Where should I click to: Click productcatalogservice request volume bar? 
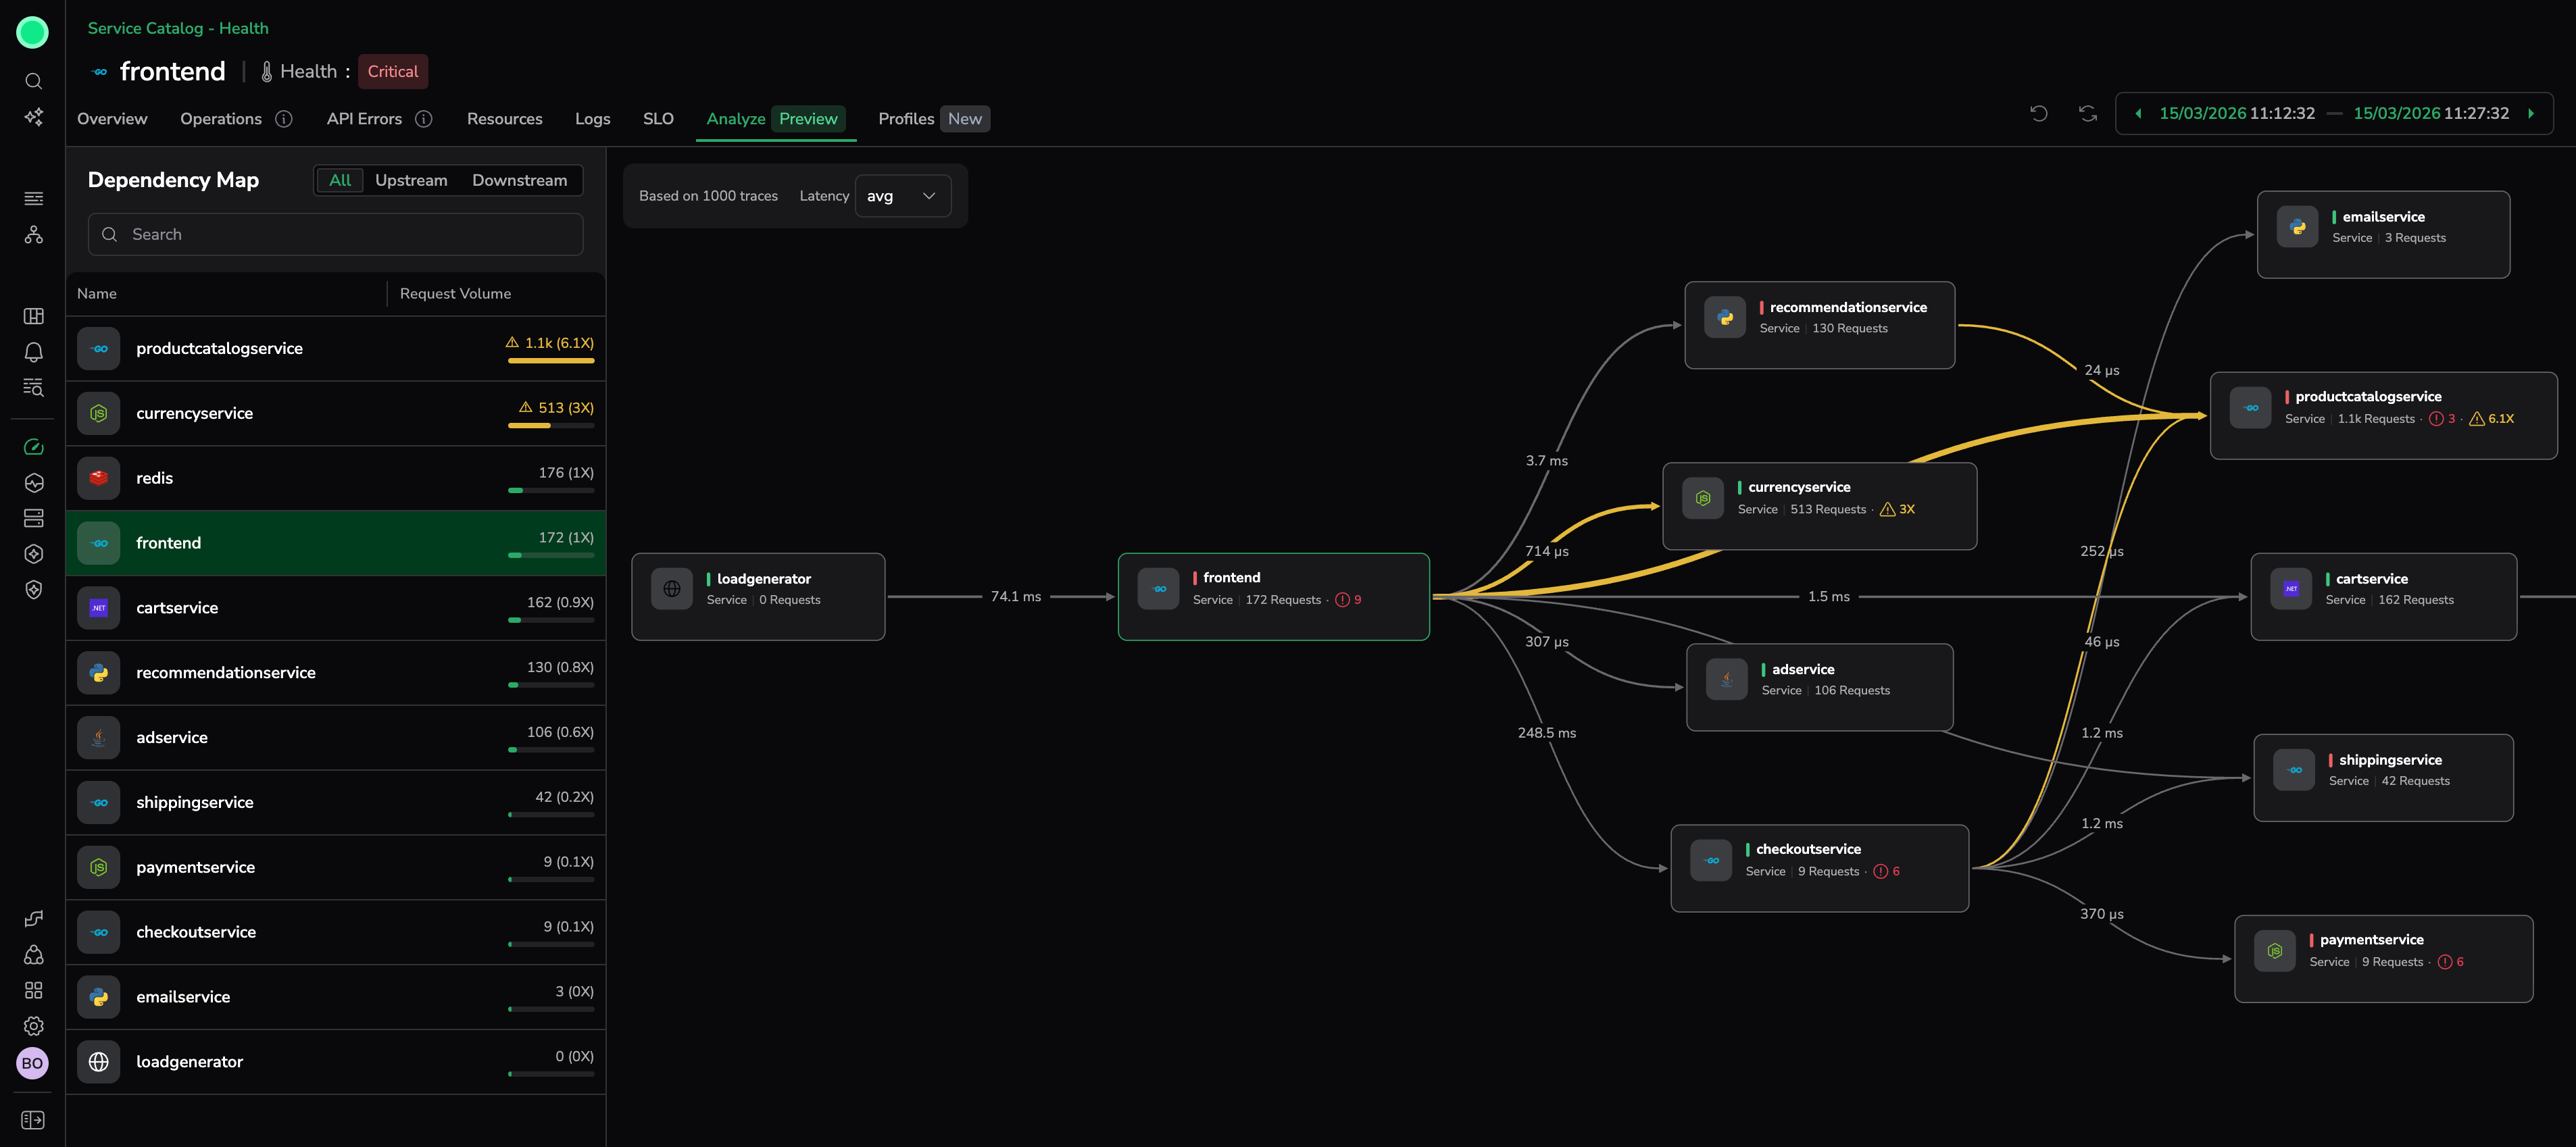[x=551, y=360]
